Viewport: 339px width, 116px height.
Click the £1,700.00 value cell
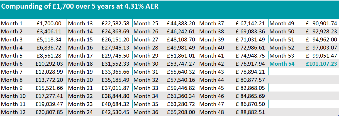(x=49, y=24)
